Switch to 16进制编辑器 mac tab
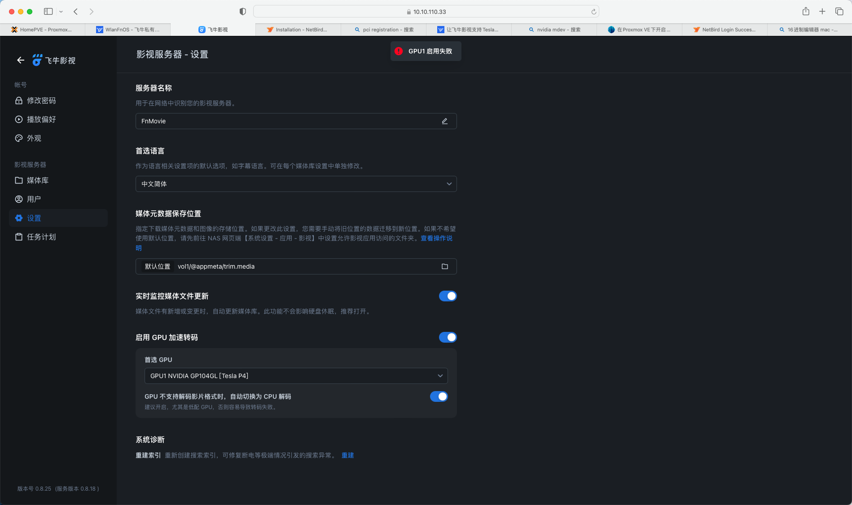 click(x=810, y=30)
